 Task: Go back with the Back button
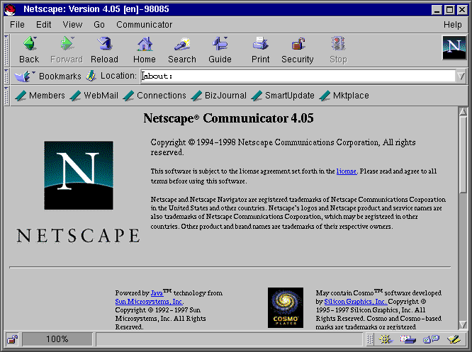point(29,50)
